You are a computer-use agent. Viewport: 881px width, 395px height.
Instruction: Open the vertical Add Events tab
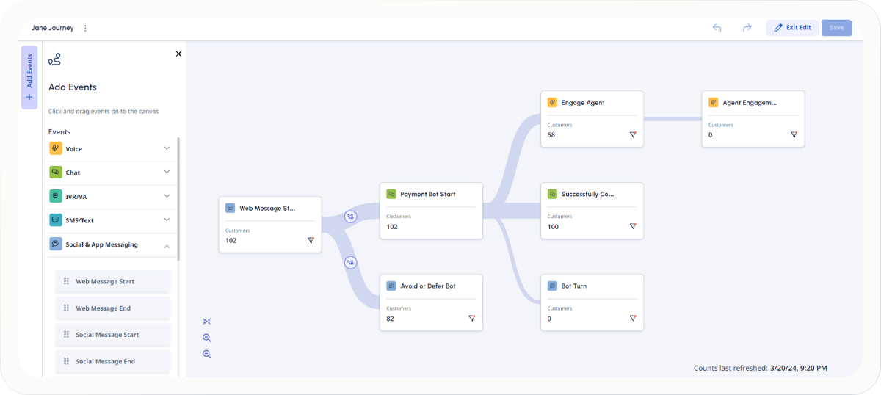pyautogui.click(x=29, y=77)
